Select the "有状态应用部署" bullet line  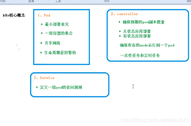pos(135,36)
